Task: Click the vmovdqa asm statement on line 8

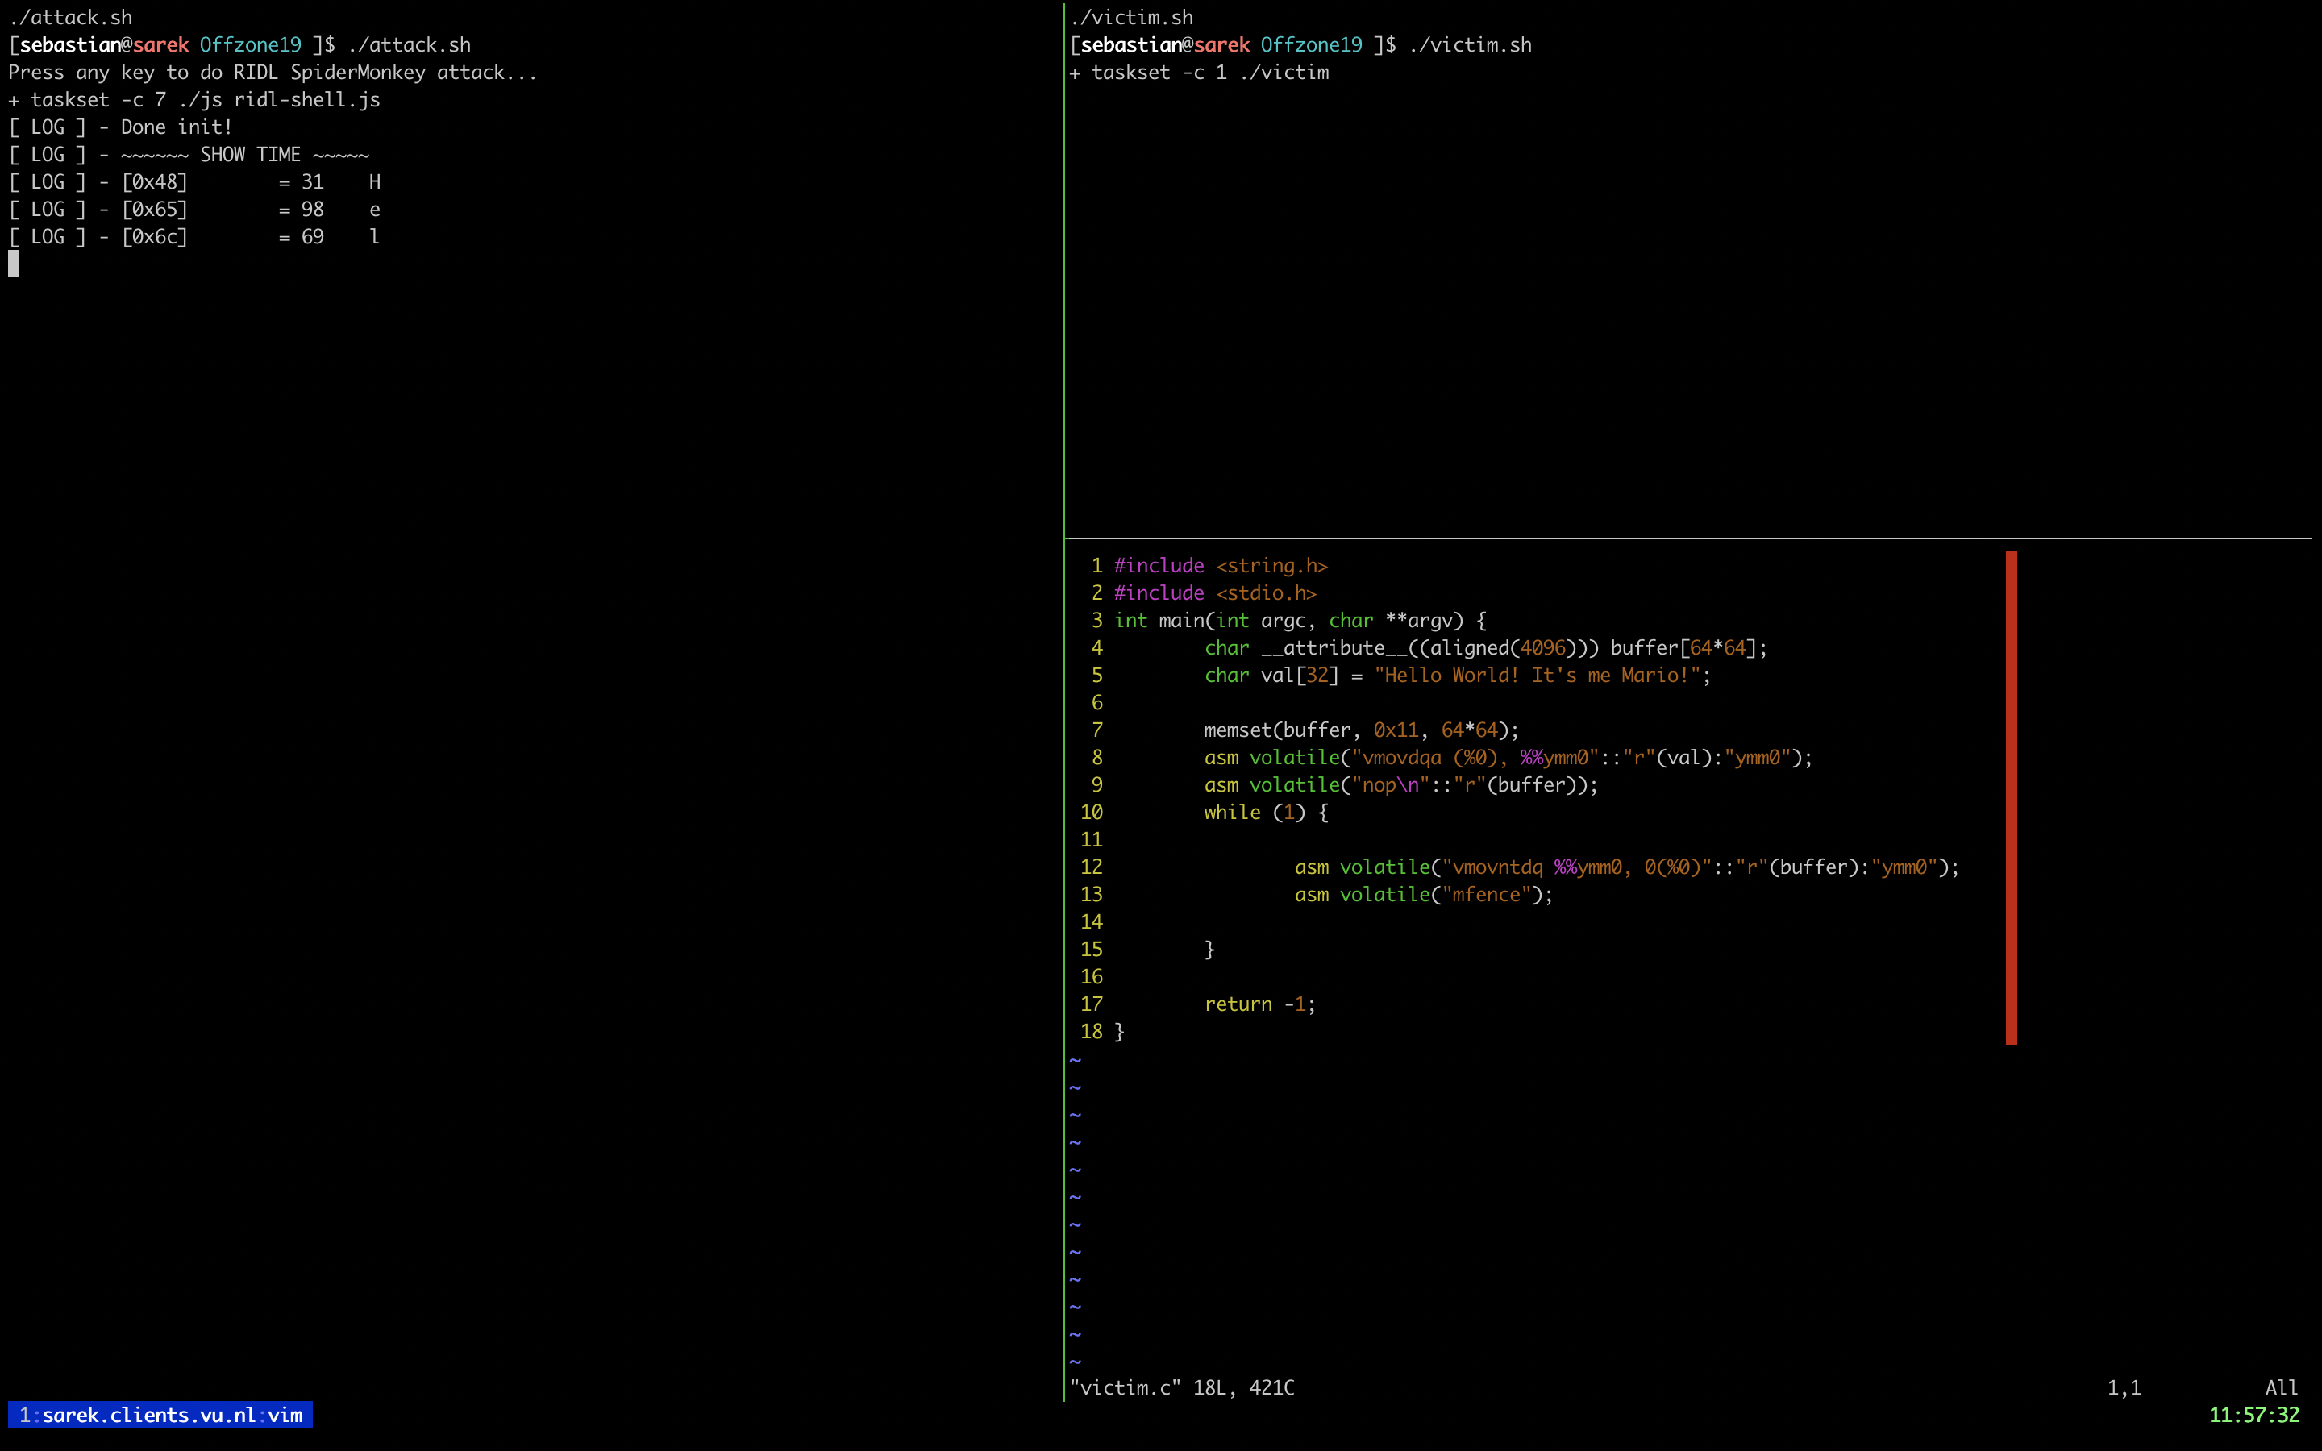Action: point(1508,758)
